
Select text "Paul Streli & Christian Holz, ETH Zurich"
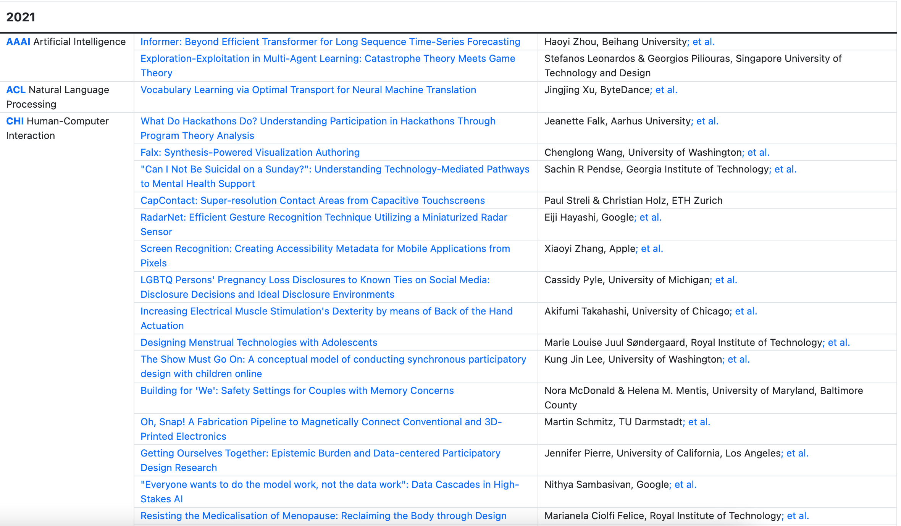click(x=633, y=200)
